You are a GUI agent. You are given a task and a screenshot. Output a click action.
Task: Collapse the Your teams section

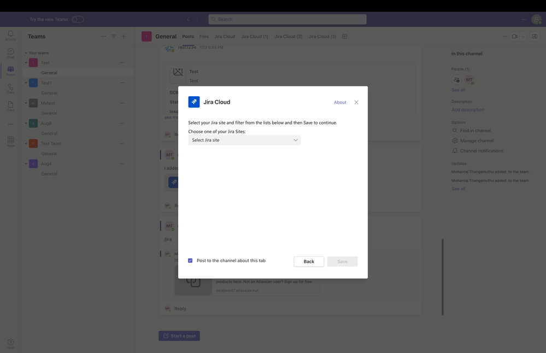pyautogui.click(x=26, y=53)
